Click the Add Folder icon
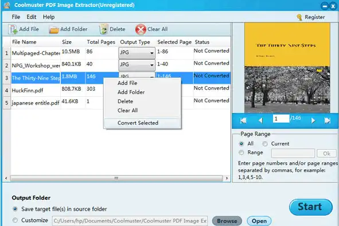This screenshot has width=339, height=226. click(54, 30)
